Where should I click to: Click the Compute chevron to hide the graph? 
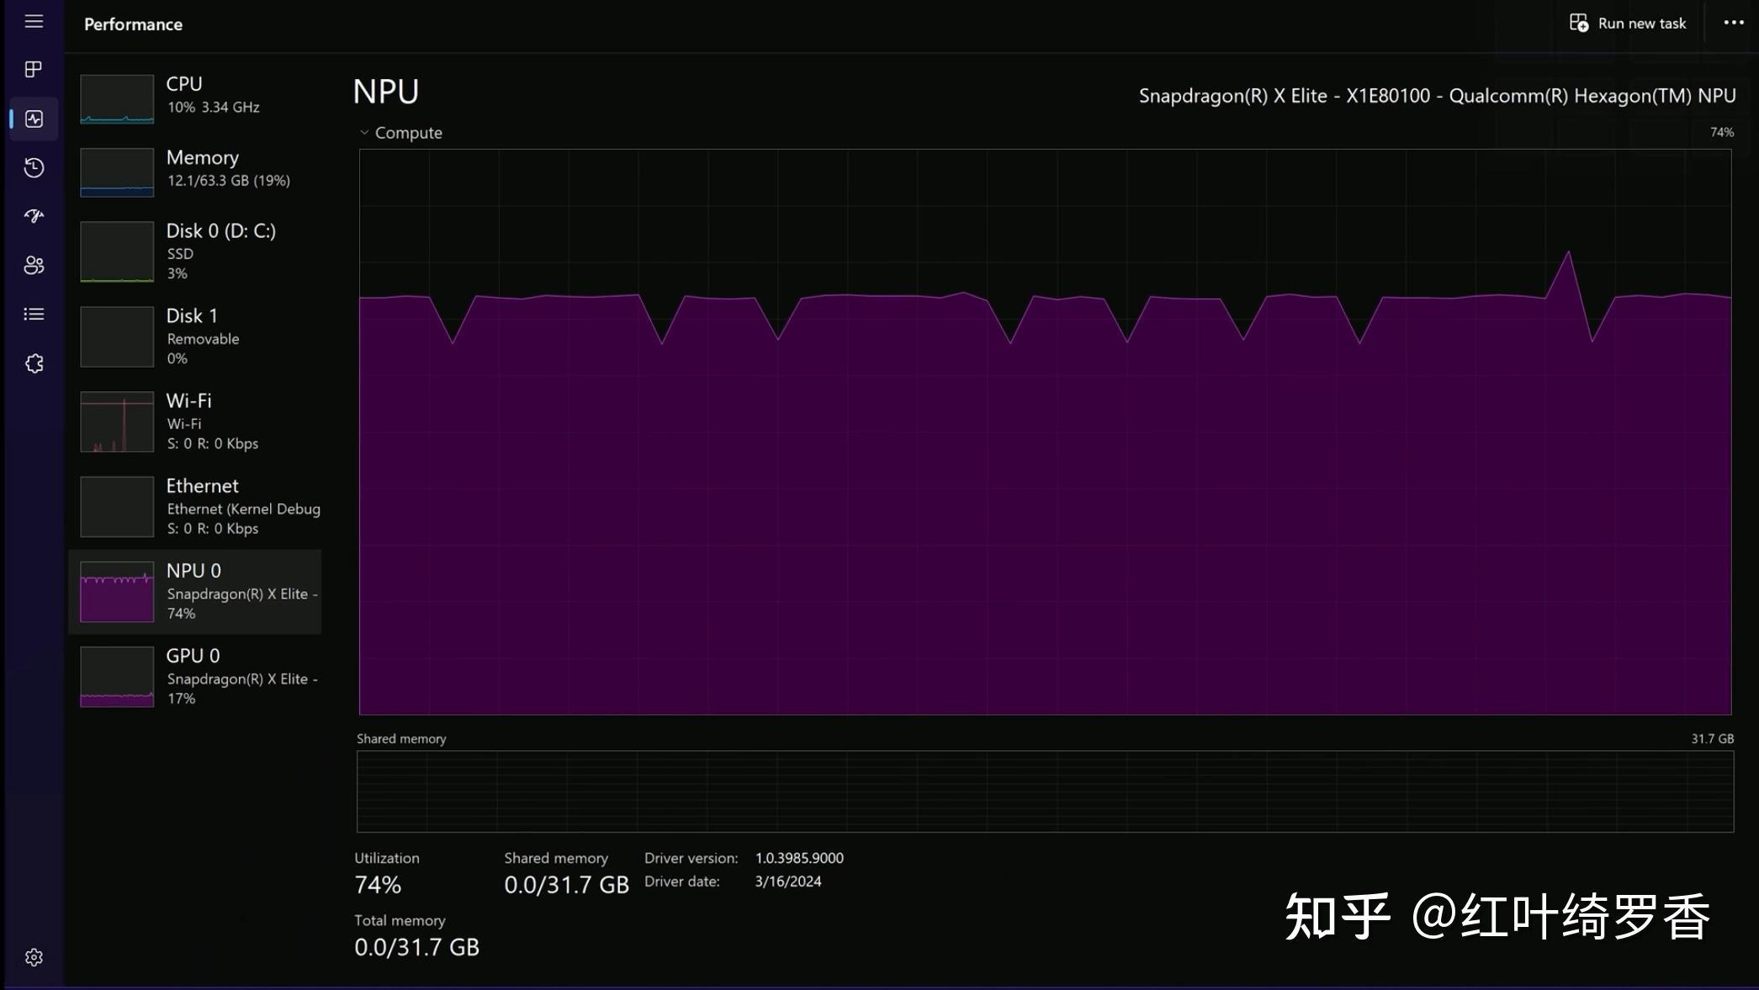pyautogui.click(x=365, y=132)
